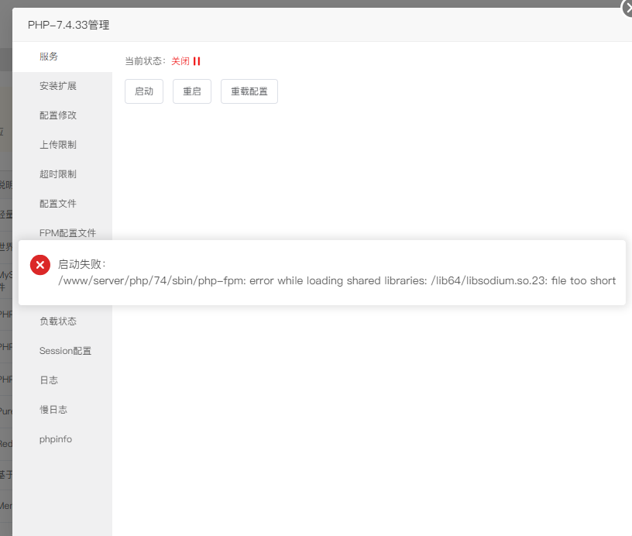The height and width of the screenshot is (536, 632).
Task: Close the PHP-7.4.33 management dialog
Action: click(x=628, y=8)
